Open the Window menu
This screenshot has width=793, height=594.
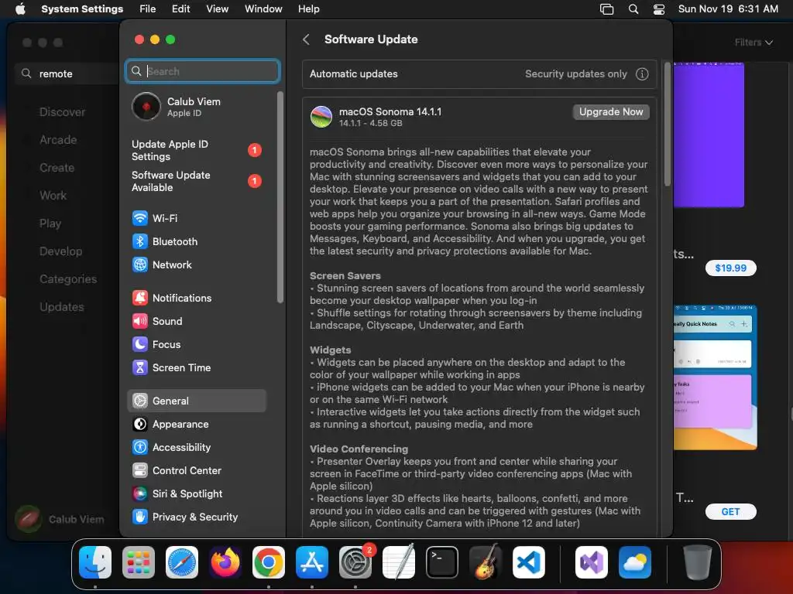click(x=263, y=9)
